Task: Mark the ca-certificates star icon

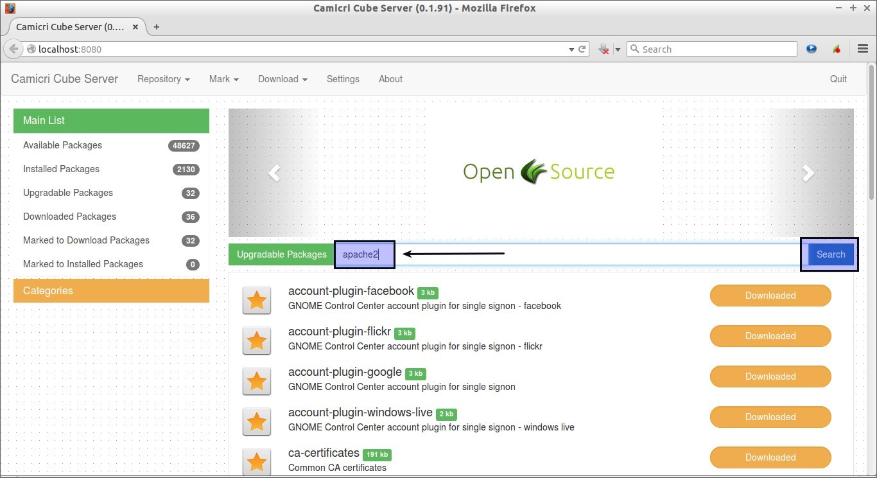Action: pos(257,462)
